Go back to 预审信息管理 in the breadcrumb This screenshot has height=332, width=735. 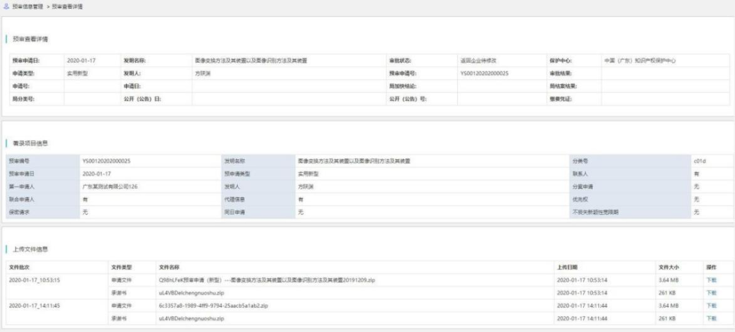click(x=28, y=5)
